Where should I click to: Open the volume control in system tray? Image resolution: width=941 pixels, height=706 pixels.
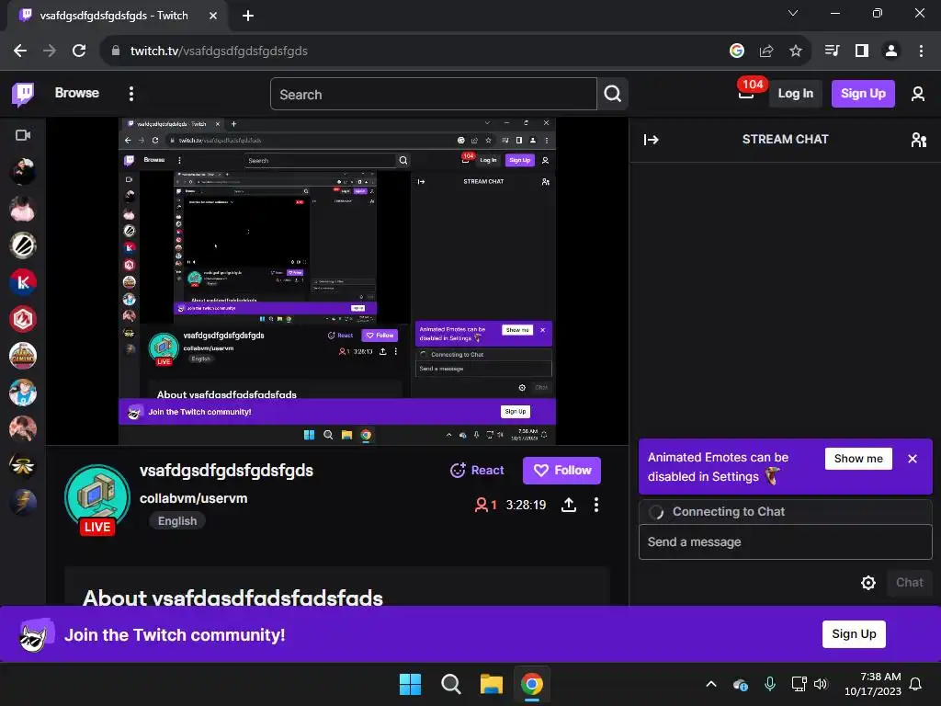tap(821, 684)
